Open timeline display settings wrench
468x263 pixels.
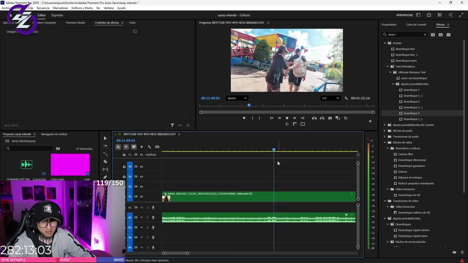click(149, 147)
